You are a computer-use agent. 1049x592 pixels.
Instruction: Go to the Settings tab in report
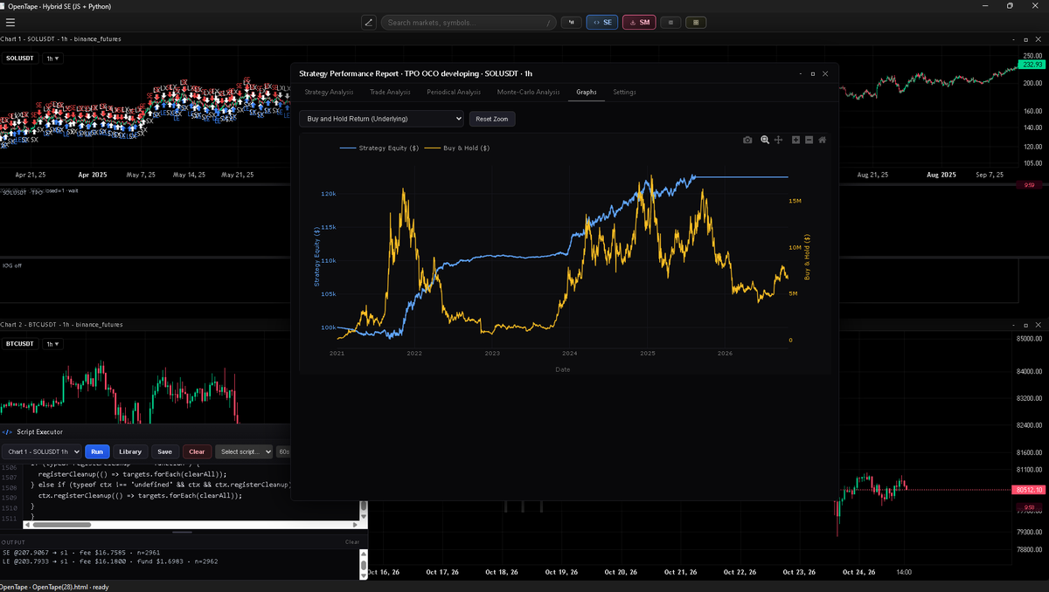click(x=624, y=92)
